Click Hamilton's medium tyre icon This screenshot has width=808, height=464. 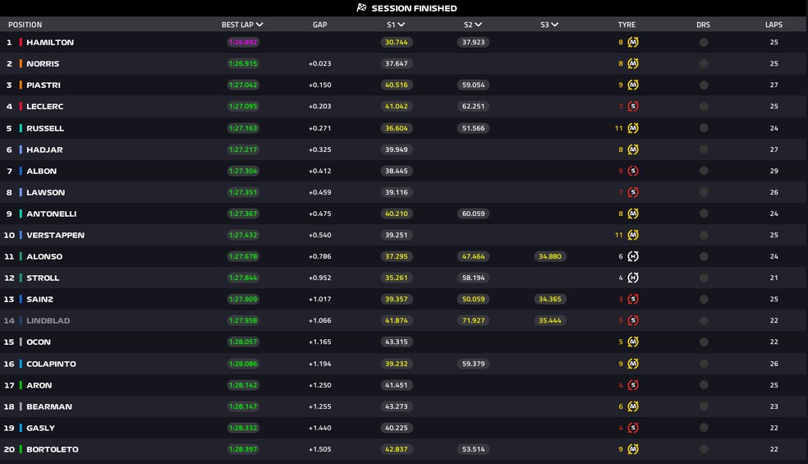633,42
